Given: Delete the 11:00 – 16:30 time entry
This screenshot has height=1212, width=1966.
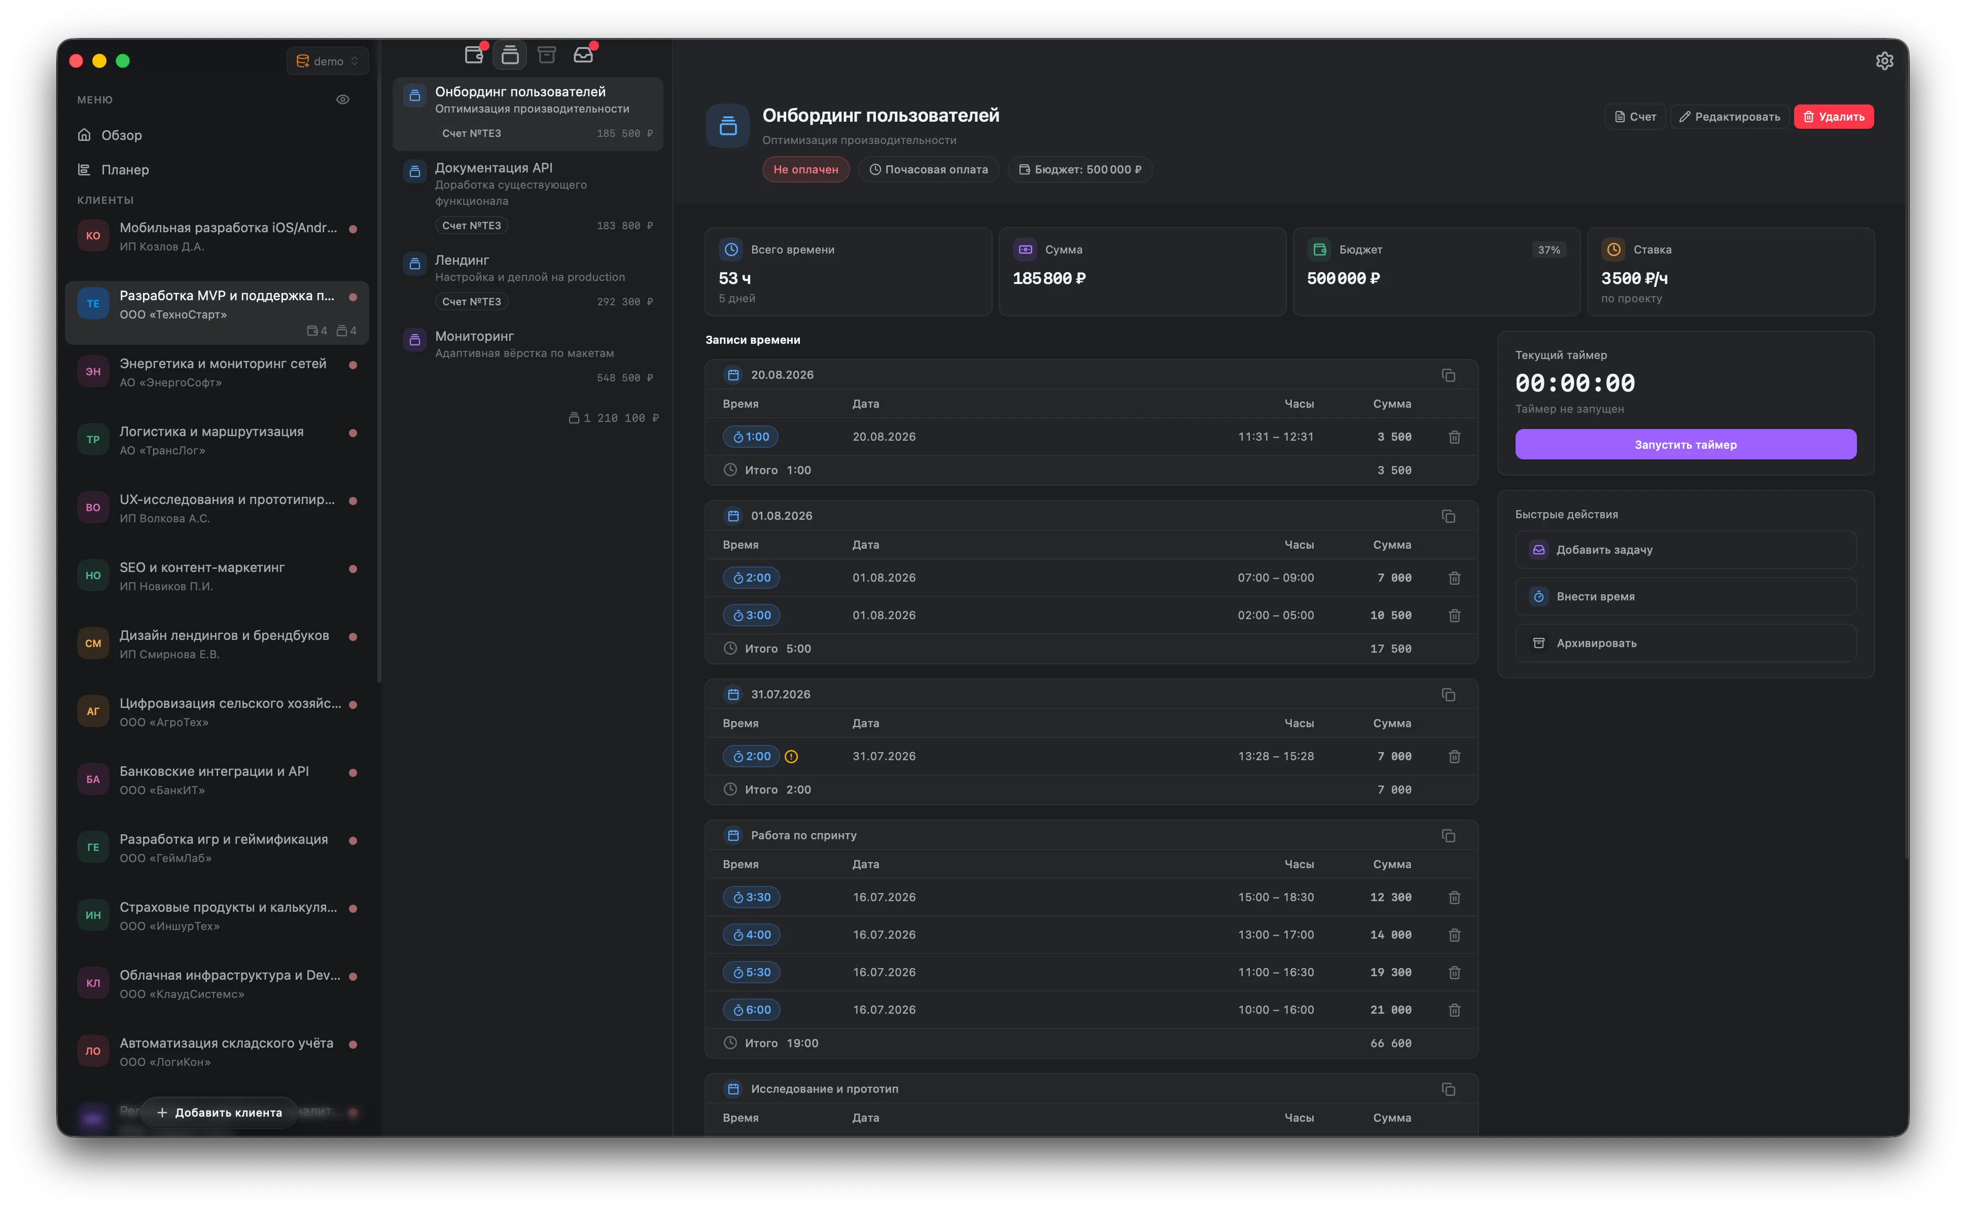Looking at the screenshot, I should [x=1454, y=972].
